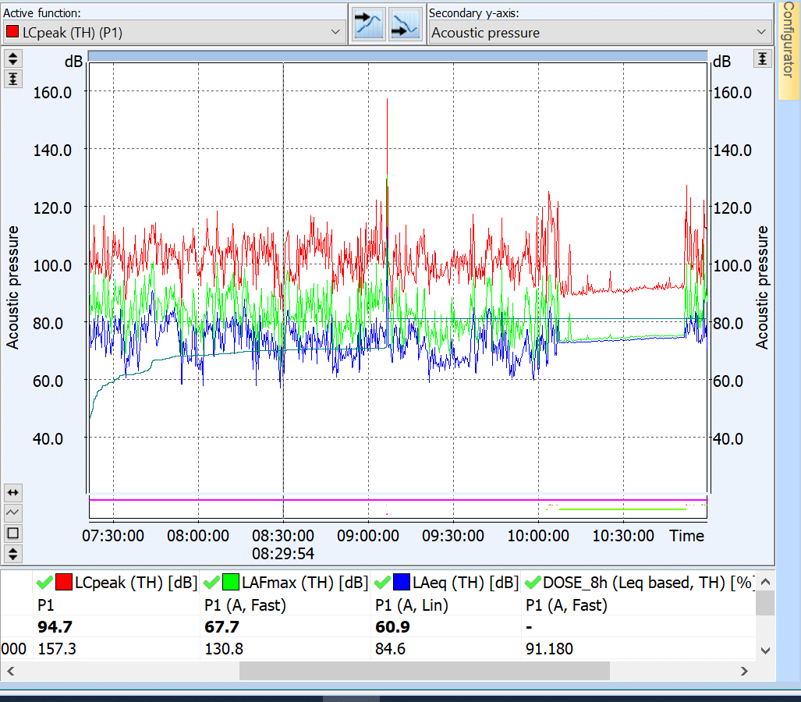
Task: Click the wavy line icon at lower left
Action: point(13,512)
